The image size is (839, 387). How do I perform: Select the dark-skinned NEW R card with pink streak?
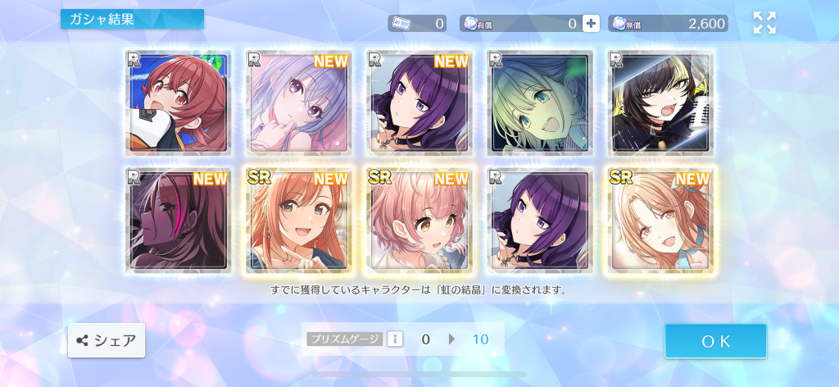178,220
